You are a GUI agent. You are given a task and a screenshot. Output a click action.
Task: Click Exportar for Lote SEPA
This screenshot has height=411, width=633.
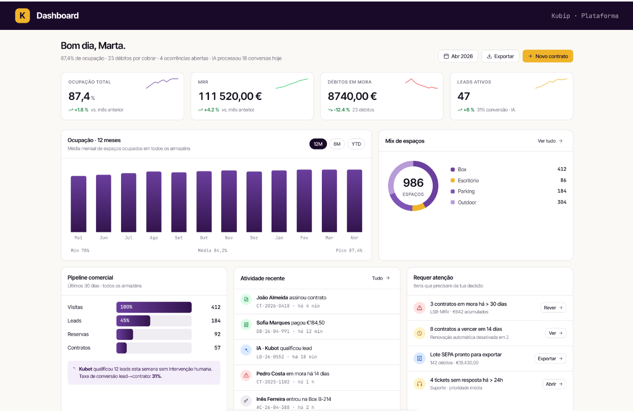[550, 358]
